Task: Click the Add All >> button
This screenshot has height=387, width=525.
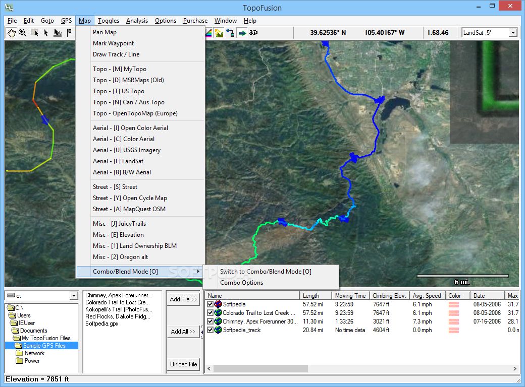Action: pyautogui.click(x=183, y=332)
